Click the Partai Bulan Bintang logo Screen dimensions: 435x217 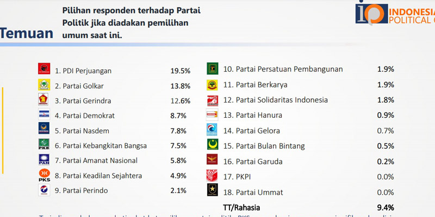(212, 145)
